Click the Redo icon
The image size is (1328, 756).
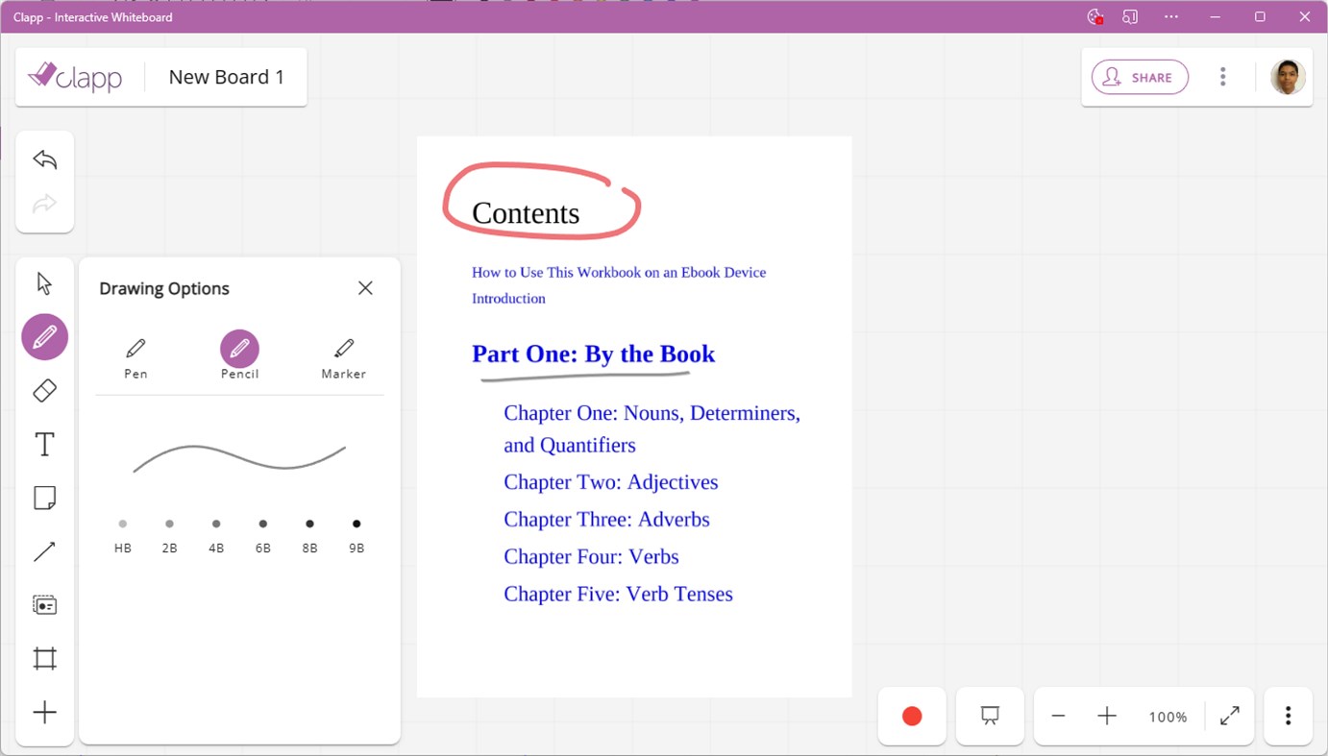44,203
